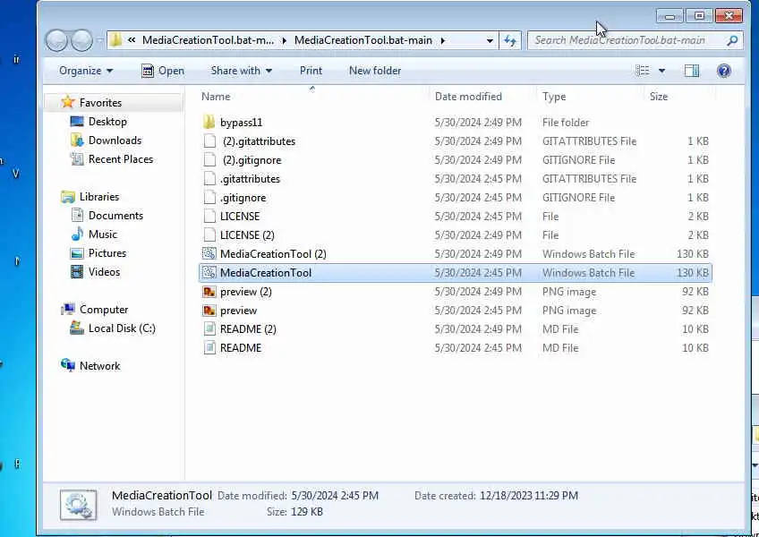Minimize the Explorer window
Image resolution: width=759 pixels, height=537 pixels.
coord(669,16)
